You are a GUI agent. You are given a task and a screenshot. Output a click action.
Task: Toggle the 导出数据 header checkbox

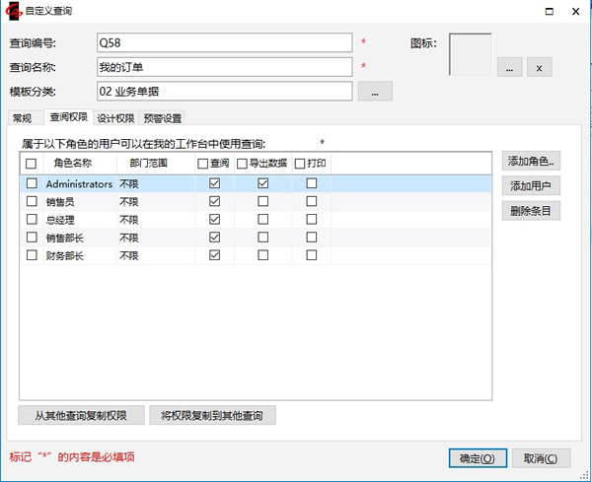point(243,164)
